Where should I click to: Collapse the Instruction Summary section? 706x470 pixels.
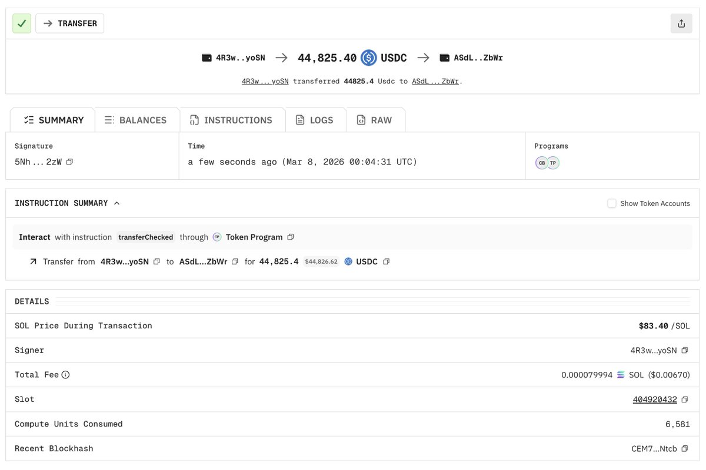(116, 203)
